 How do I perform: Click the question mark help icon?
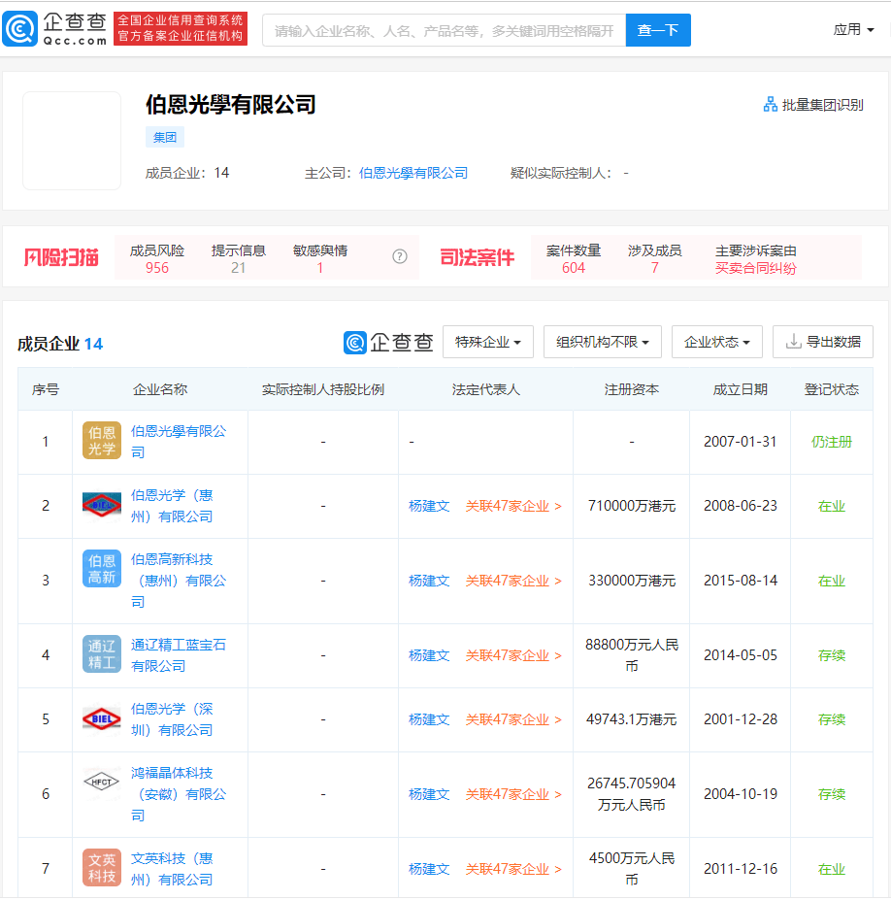[x=400, y=256]
